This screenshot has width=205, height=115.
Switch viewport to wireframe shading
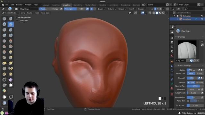point(154,13)
